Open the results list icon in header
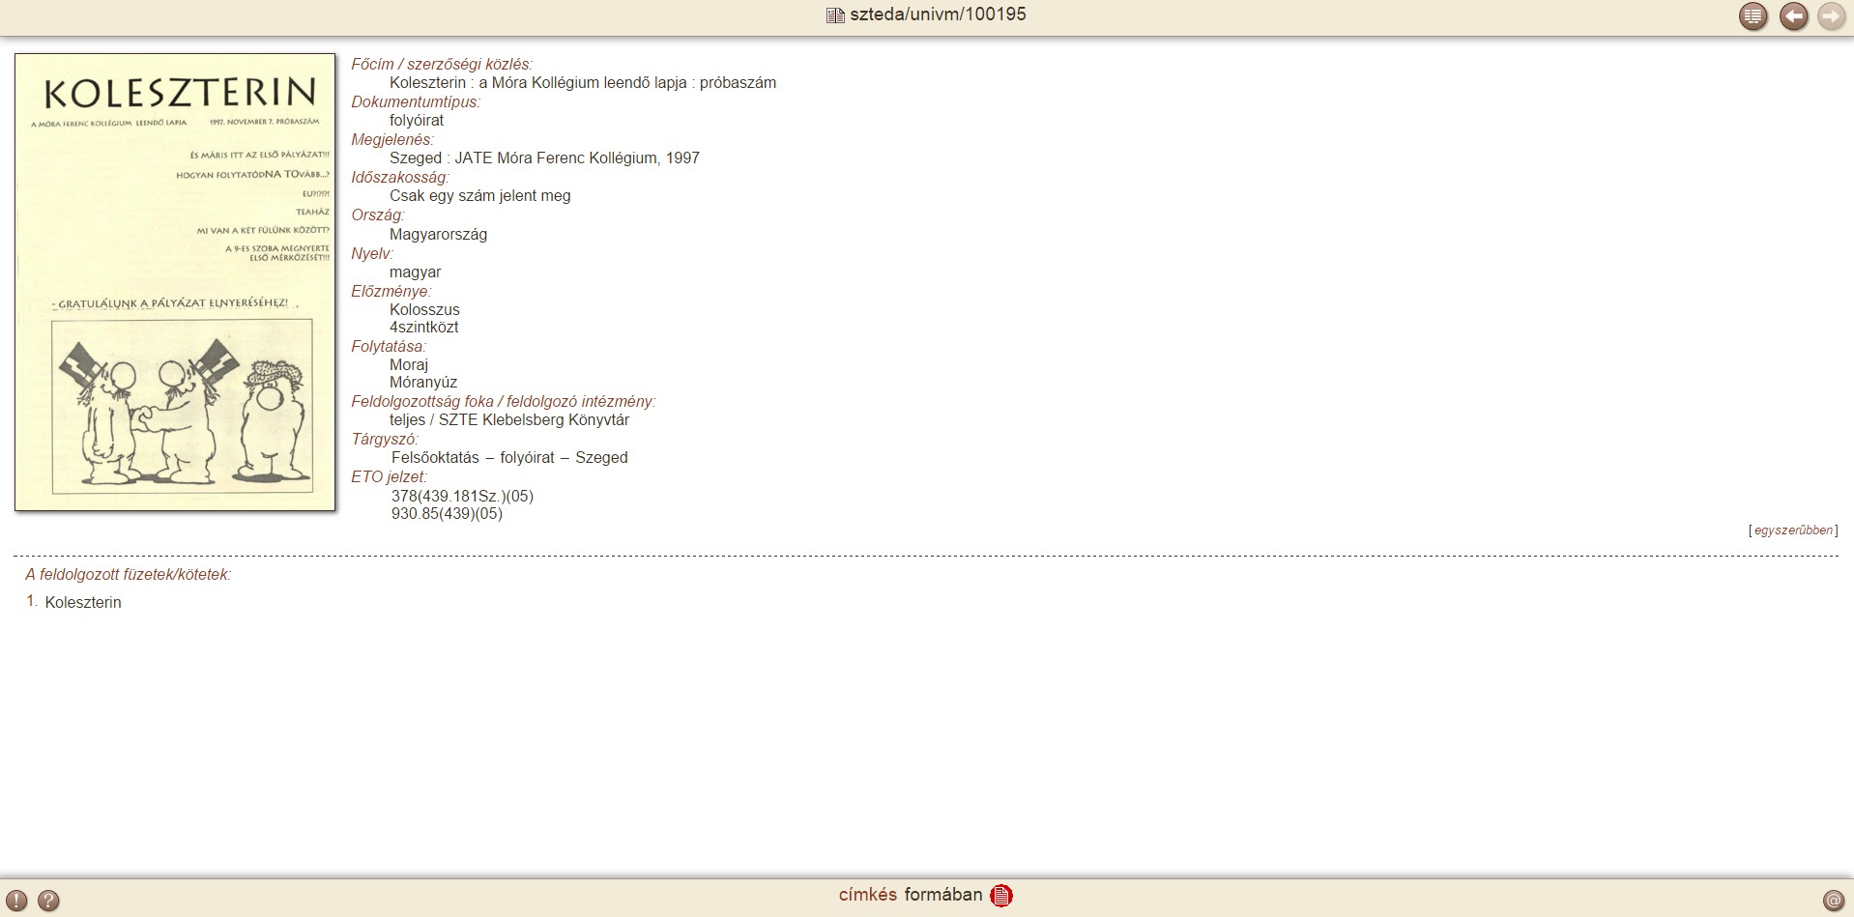Screen dimensions: 1854x917 (1753, 16)
